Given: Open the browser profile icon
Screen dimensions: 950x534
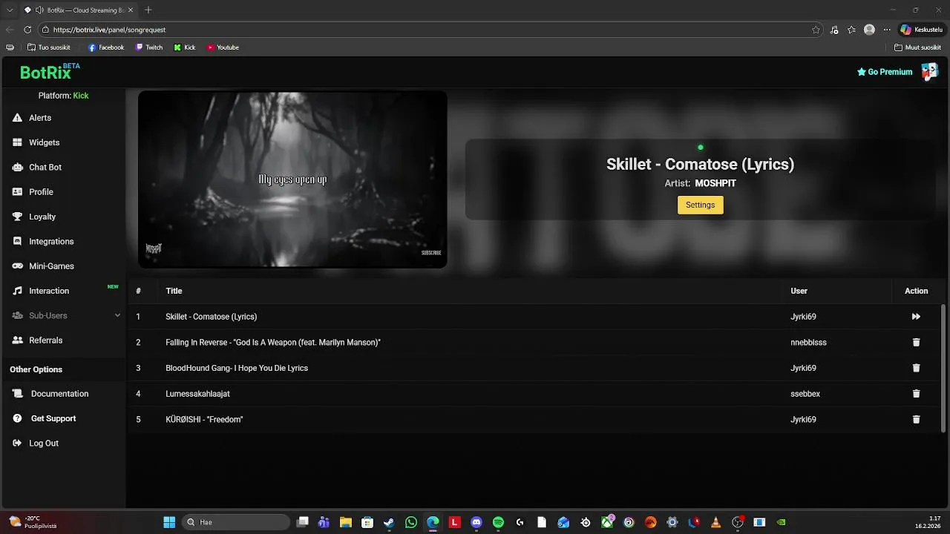Looking at the screenshot, I should tap(869, 30).
